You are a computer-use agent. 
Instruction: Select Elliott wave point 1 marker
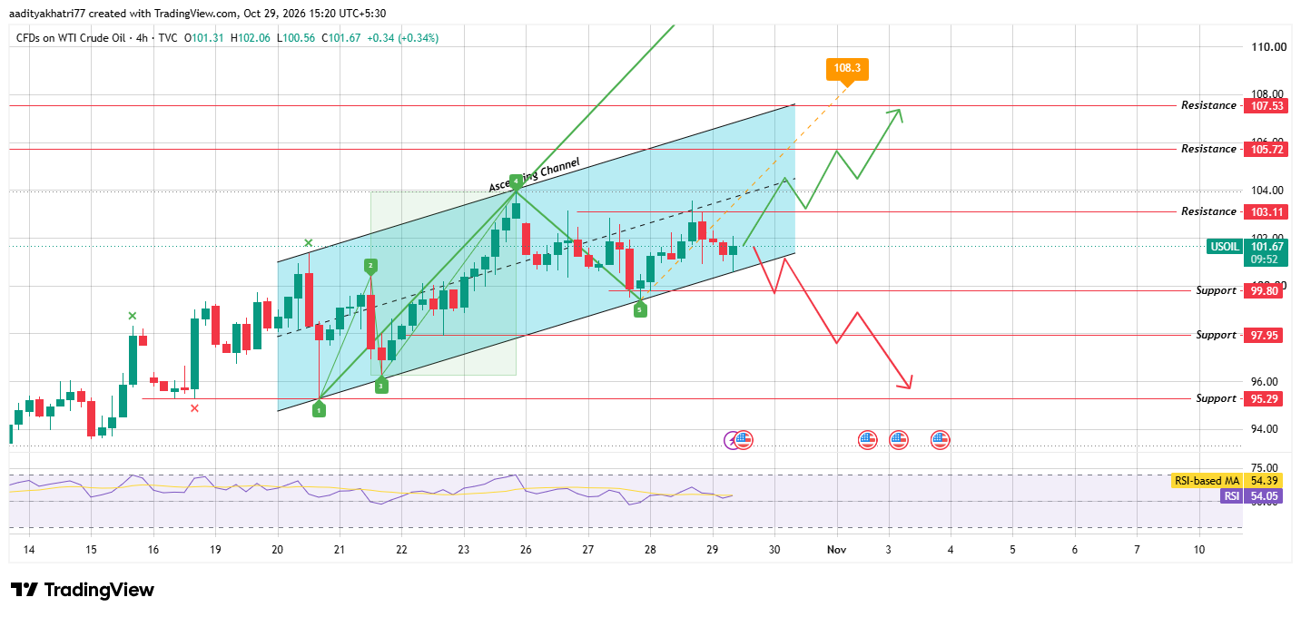[319, 410]
